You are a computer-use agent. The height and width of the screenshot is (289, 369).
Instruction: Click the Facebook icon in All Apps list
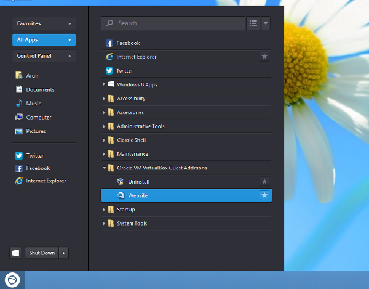pyautogui.click(x=109, y=43)
